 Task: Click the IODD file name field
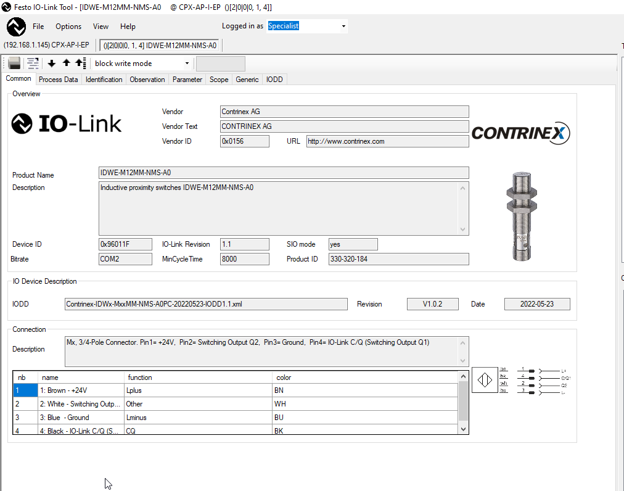click(x=206, y=304)
